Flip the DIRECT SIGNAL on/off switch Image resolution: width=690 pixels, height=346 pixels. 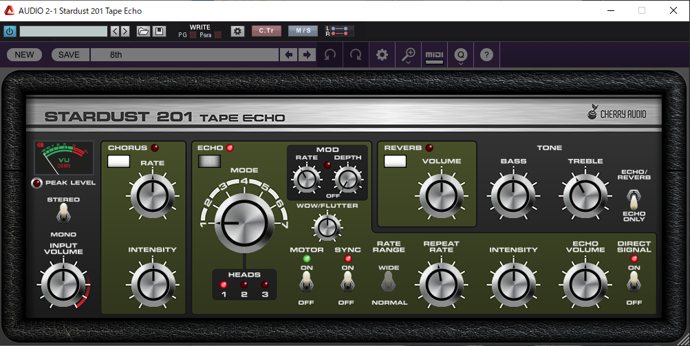click(x=634, y=282)
